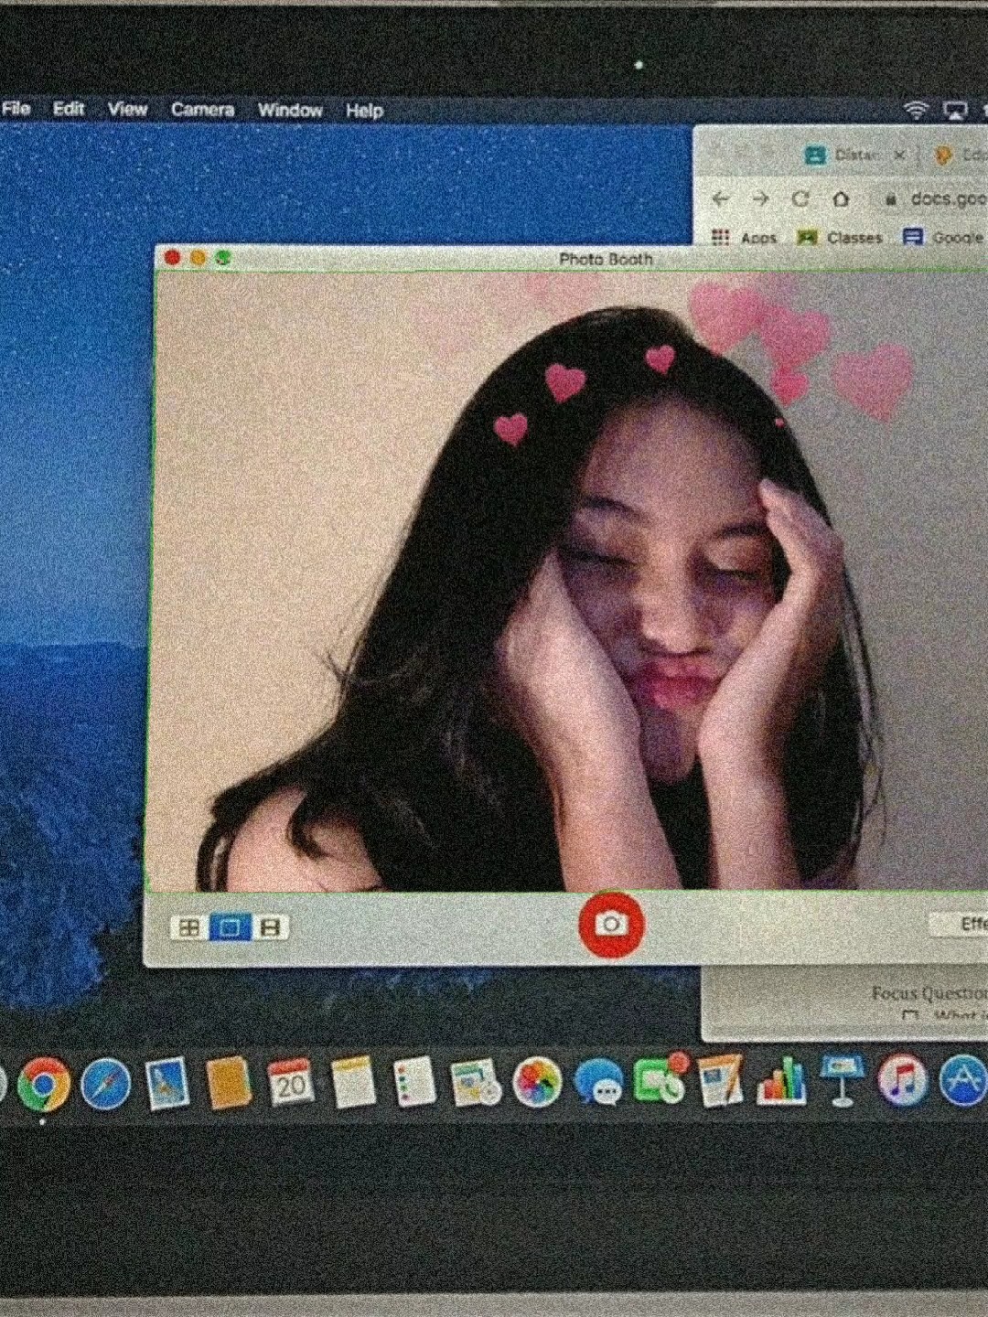This screenshot has height=1317, width=988.
Task: Open the Camera menu
Action: [202, 110]
